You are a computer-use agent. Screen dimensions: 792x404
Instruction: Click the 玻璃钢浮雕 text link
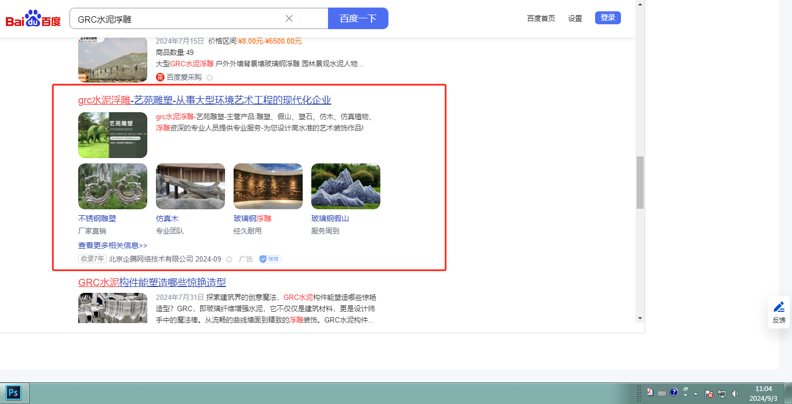click(252, 218)
